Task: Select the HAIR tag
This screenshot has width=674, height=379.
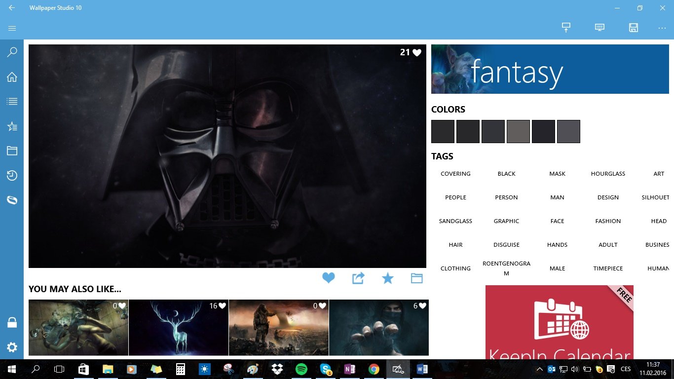Action: pyautogui.click(x=455, y=245)
